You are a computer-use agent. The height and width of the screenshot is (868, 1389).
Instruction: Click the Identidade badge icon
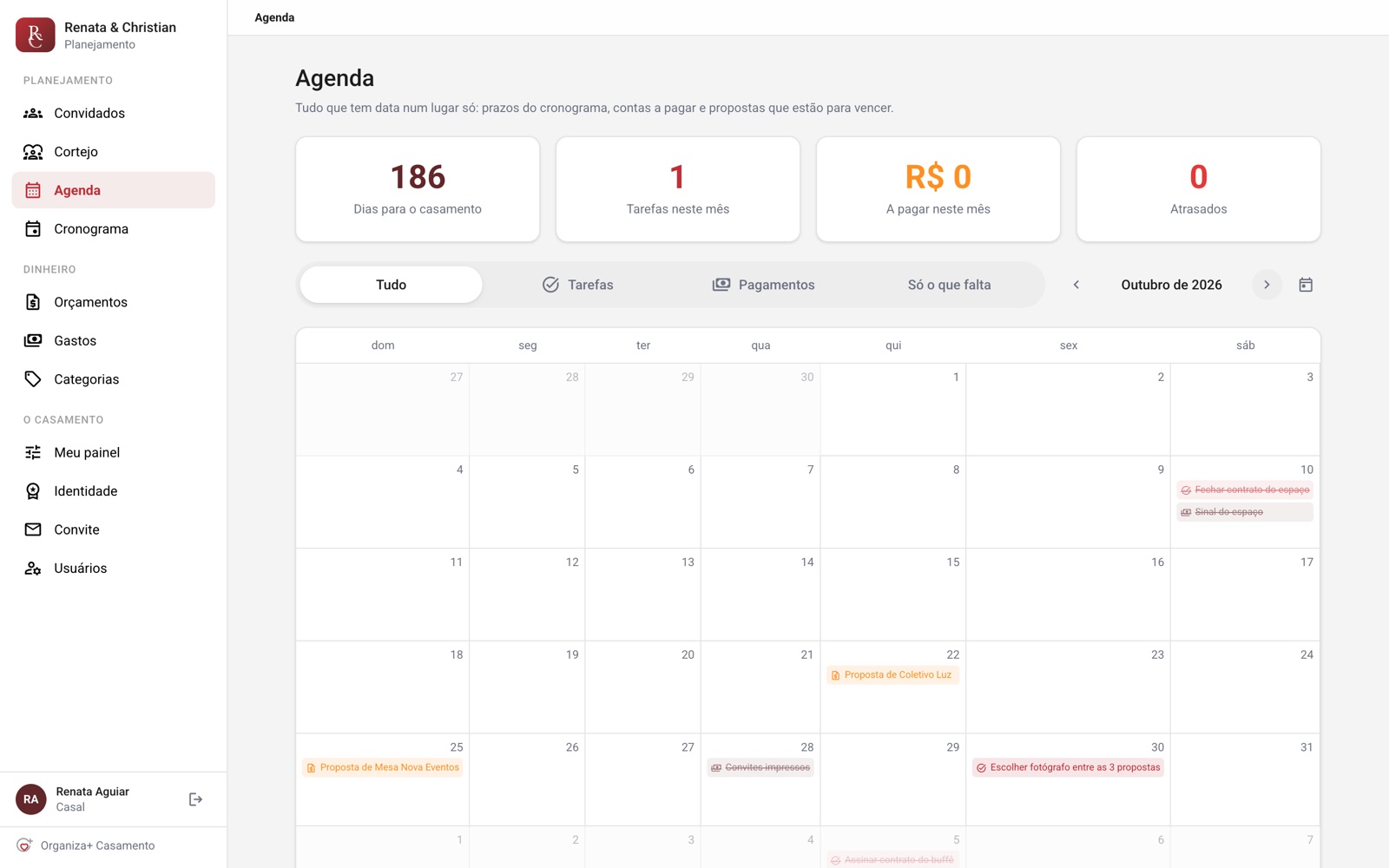coord(33,491)
